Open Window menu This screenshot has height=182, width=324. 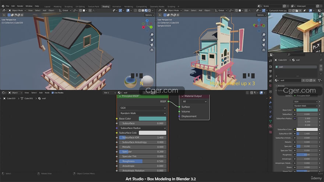(x=29, y=6)
